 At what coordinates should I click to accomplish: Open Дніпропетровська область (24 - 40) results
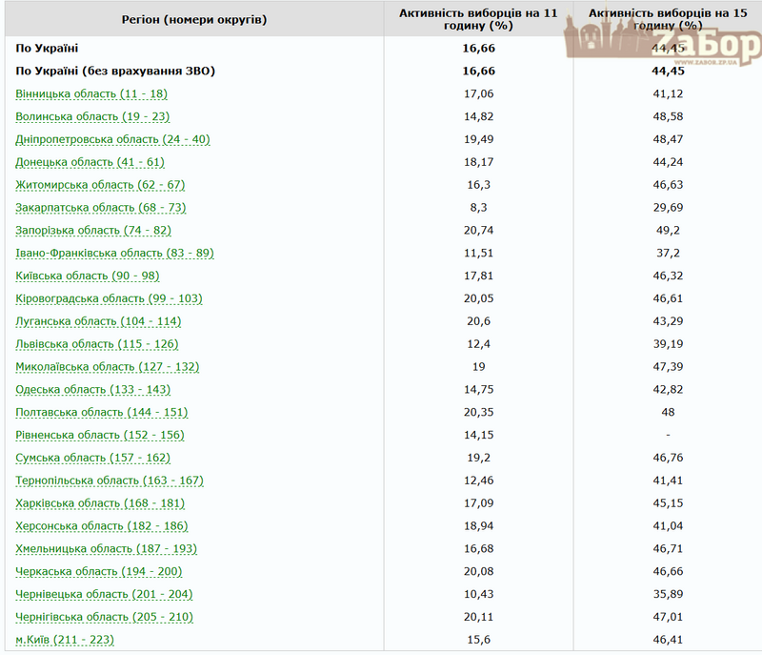tap(112, 139)
